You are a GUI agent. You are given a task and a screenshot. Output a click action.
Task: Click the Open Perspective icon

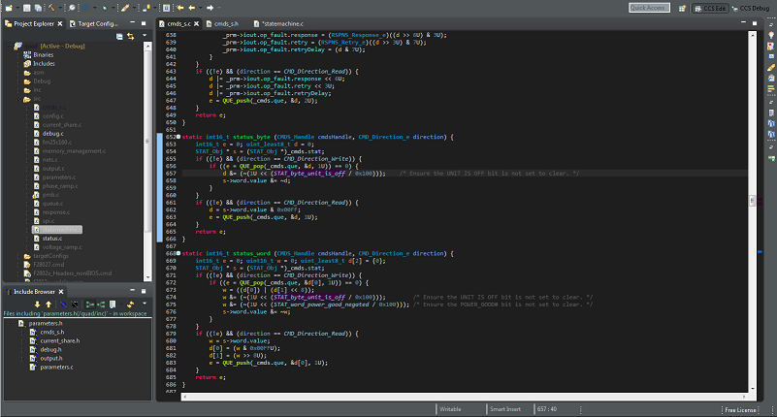(682, 8)
